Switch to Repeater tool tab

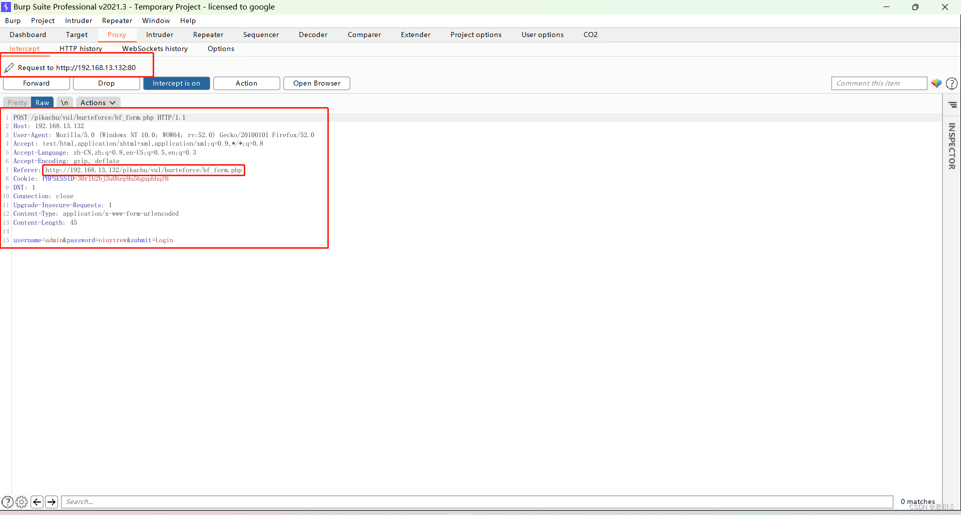click(209, 35)
